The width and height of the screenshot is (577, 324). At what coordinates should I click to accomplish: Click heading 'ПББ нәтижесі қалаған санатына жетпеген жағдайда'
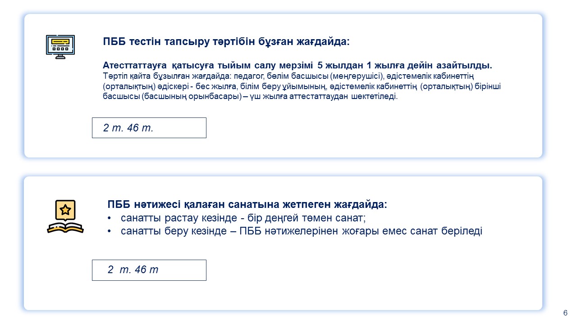coord(247,205)
